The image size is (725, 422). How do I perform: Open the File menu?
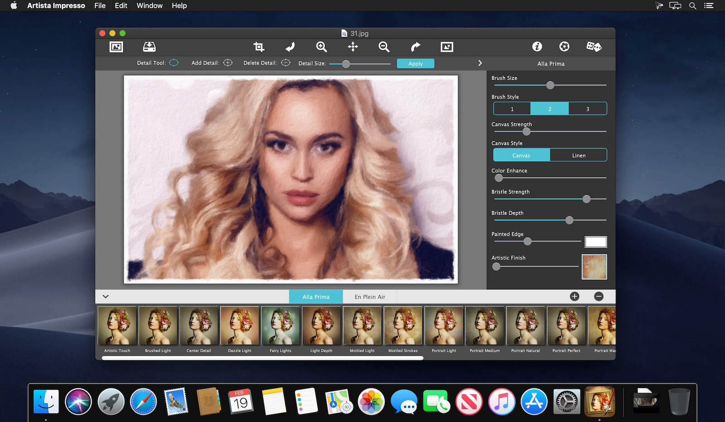(100, 5)
